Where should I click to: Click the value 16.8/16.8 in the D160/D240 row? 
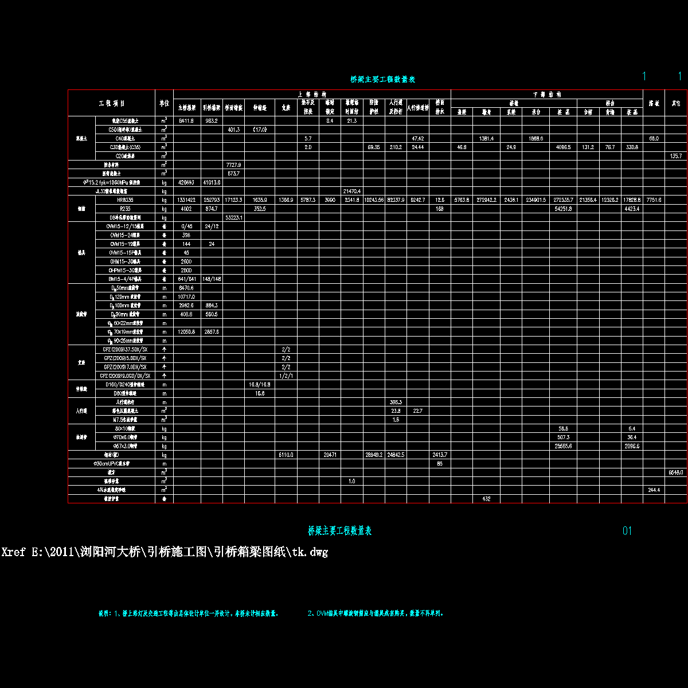[x=260, y=385]
